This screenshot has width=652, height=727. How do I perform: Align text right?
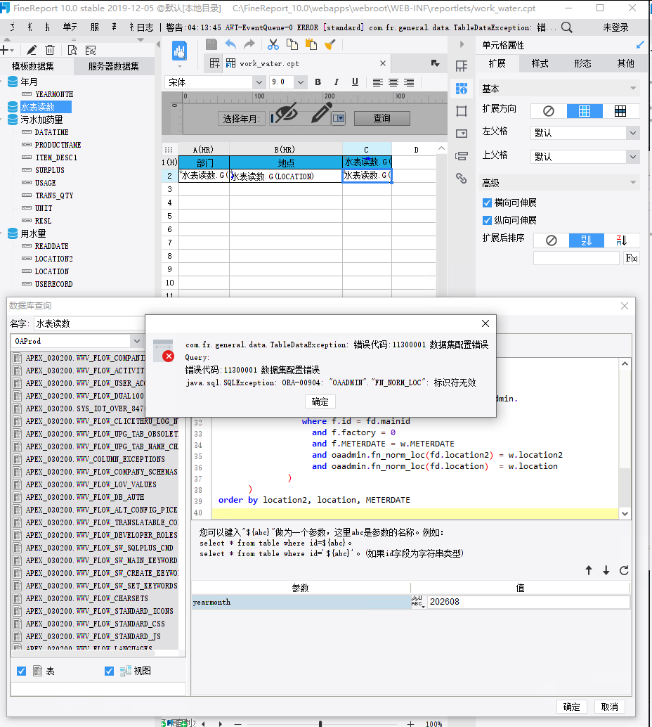tap(409, 82)
